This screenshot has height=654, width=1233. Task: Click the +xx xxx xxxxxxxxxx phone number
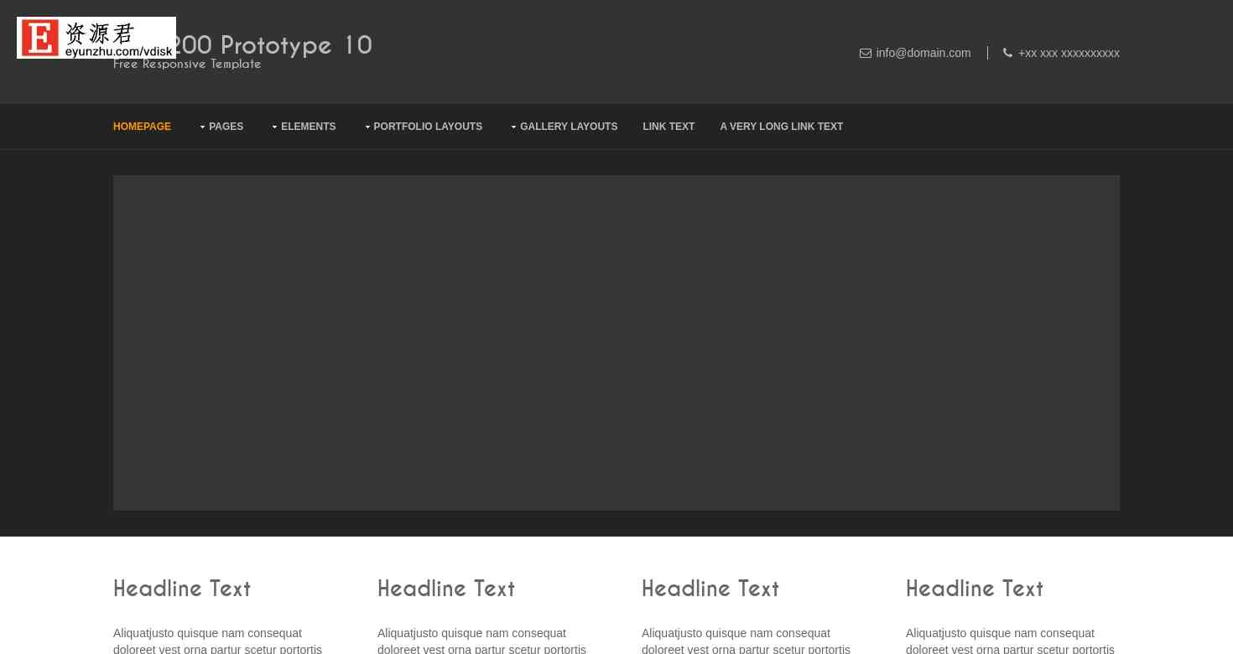(x=1069, y=53)
